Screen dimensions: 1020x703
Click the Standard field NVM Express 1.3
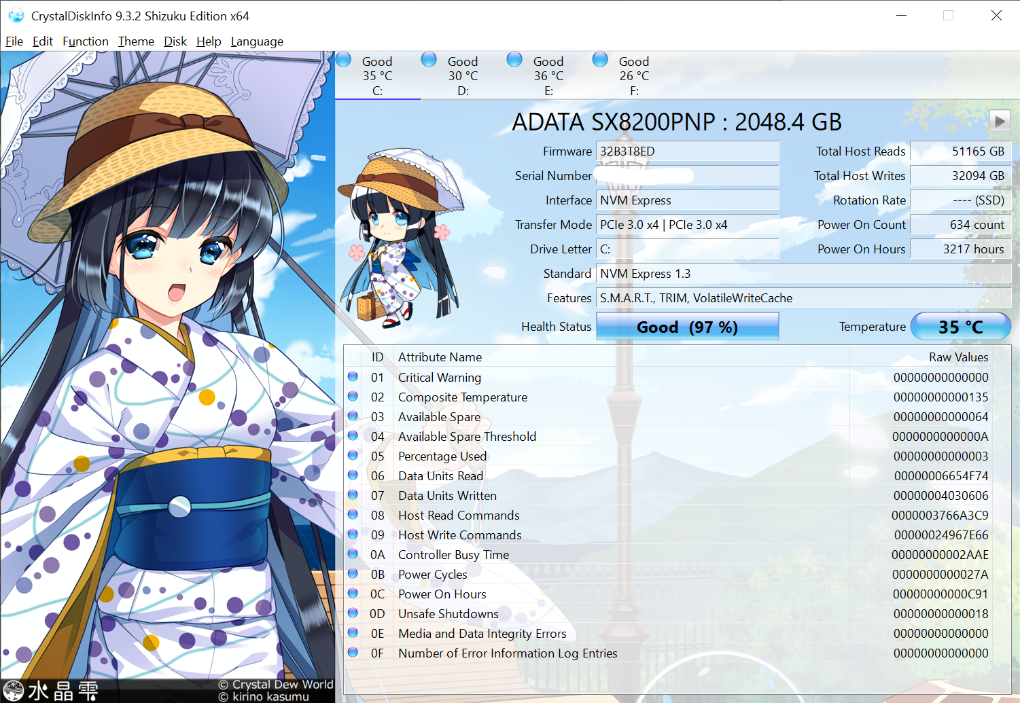click(803, 274)
